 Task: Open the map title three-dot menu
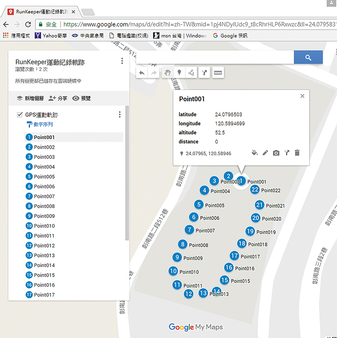122,61
